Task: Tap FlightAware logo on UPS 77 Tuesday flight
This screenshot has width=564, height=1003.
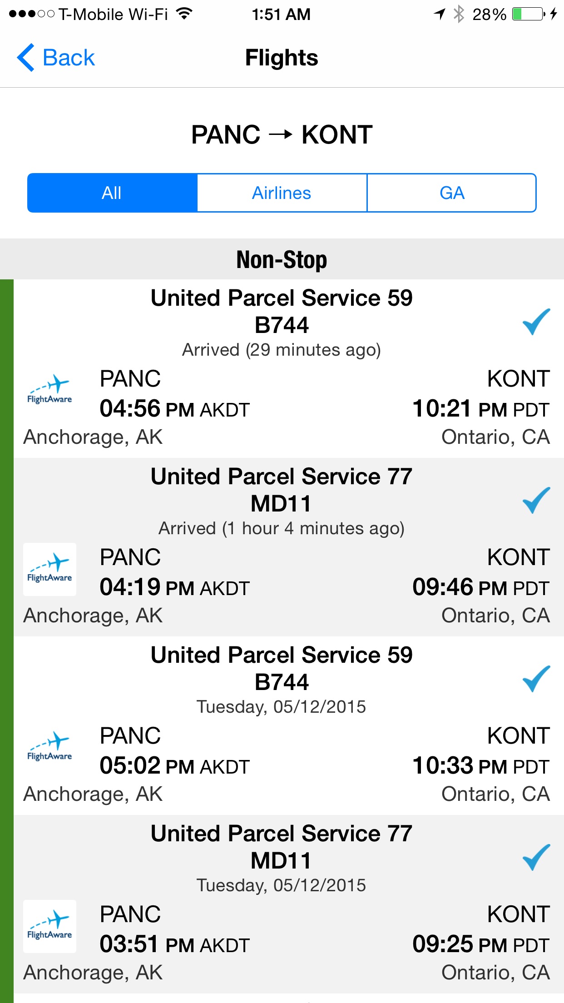Action: (49, 926)
